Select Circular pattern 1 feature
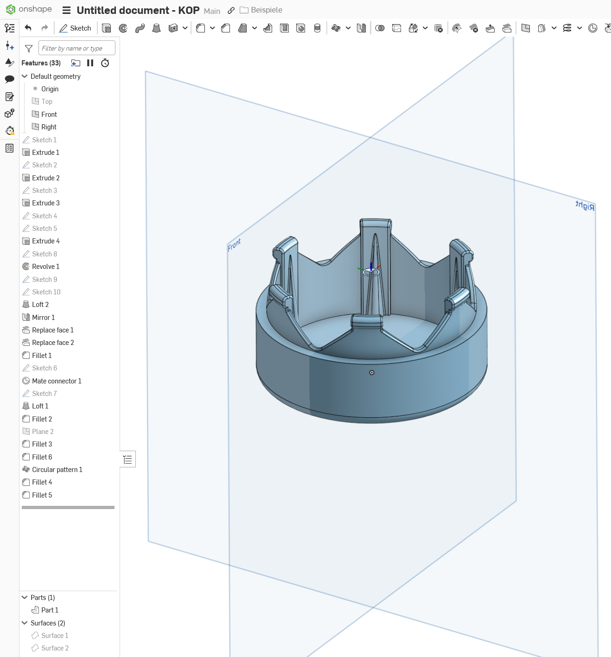Screen dimensions: 611x657 (57, 470)
